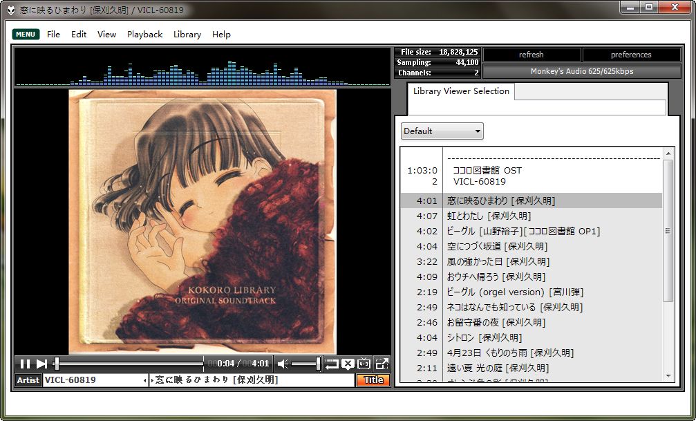
Task: Click the window resize/expand icon
Action: click(382, 364)
